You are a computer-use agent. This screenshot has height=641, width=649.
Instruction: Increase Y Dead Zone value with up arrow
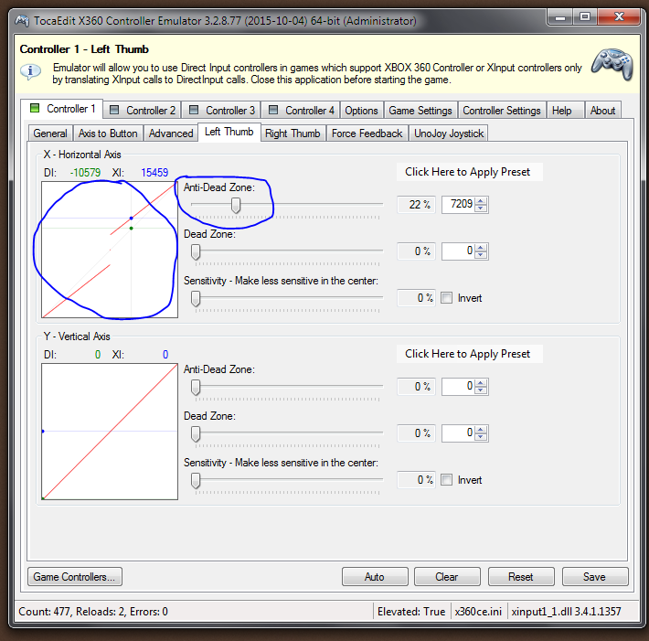(x=481, y=430)
